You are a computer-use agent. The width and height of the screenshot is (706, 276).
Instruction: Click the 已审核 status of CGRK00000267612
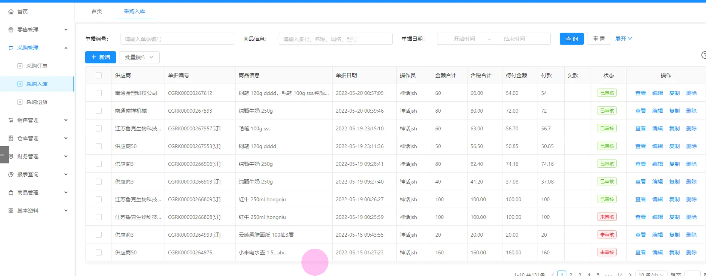607,93
